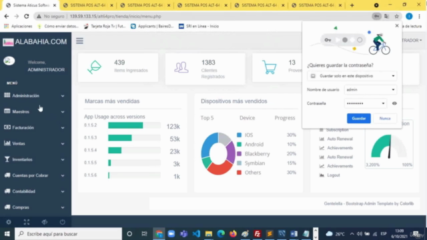Click Nunca in password prompt
The height and width of the screenshot is (240, 427).
click(385, 119)
